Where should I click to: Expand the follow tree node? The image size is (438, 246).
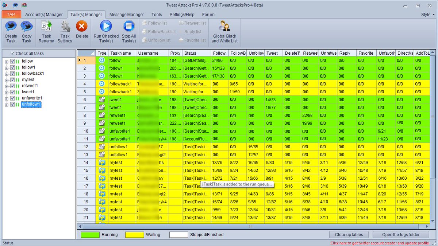[x=7, y=61]
